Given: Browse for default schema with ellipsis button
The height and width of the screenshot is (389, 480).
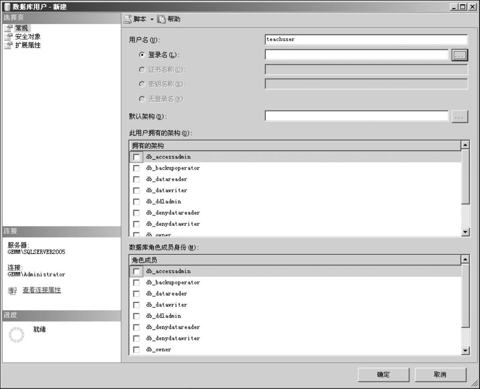Looking at the screenshot, I should (460, 117).
